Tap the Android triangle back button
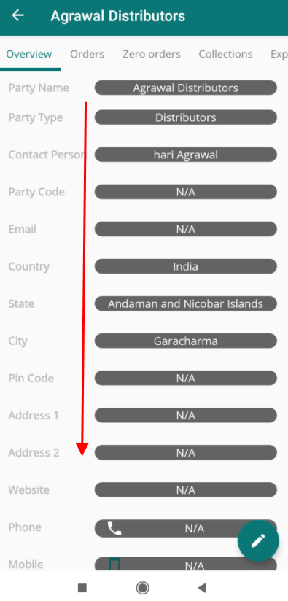The image size is (288, 601). coord(202,588)
